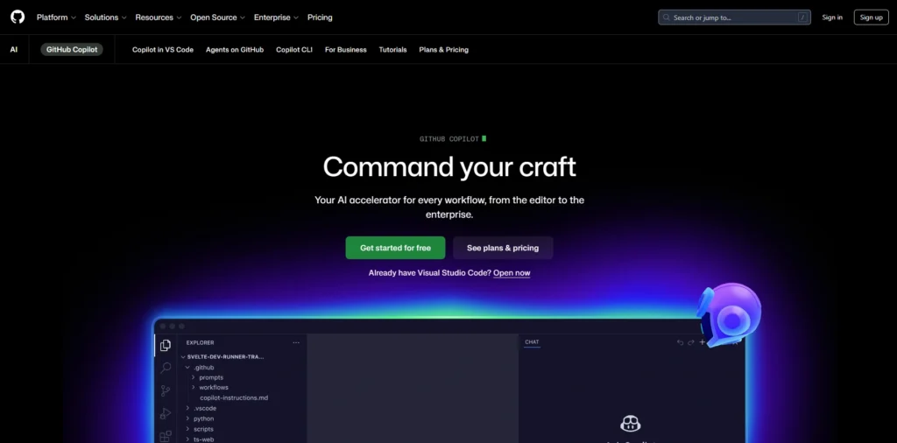Select the GitHub Copilot pill tab
The image size is (897, 443).
tap(72, 50)
